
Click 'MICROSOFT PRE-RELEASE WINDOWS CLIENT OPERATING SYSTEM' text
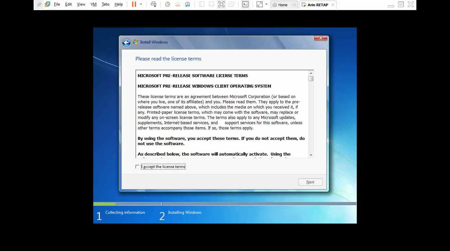point(204,86)
